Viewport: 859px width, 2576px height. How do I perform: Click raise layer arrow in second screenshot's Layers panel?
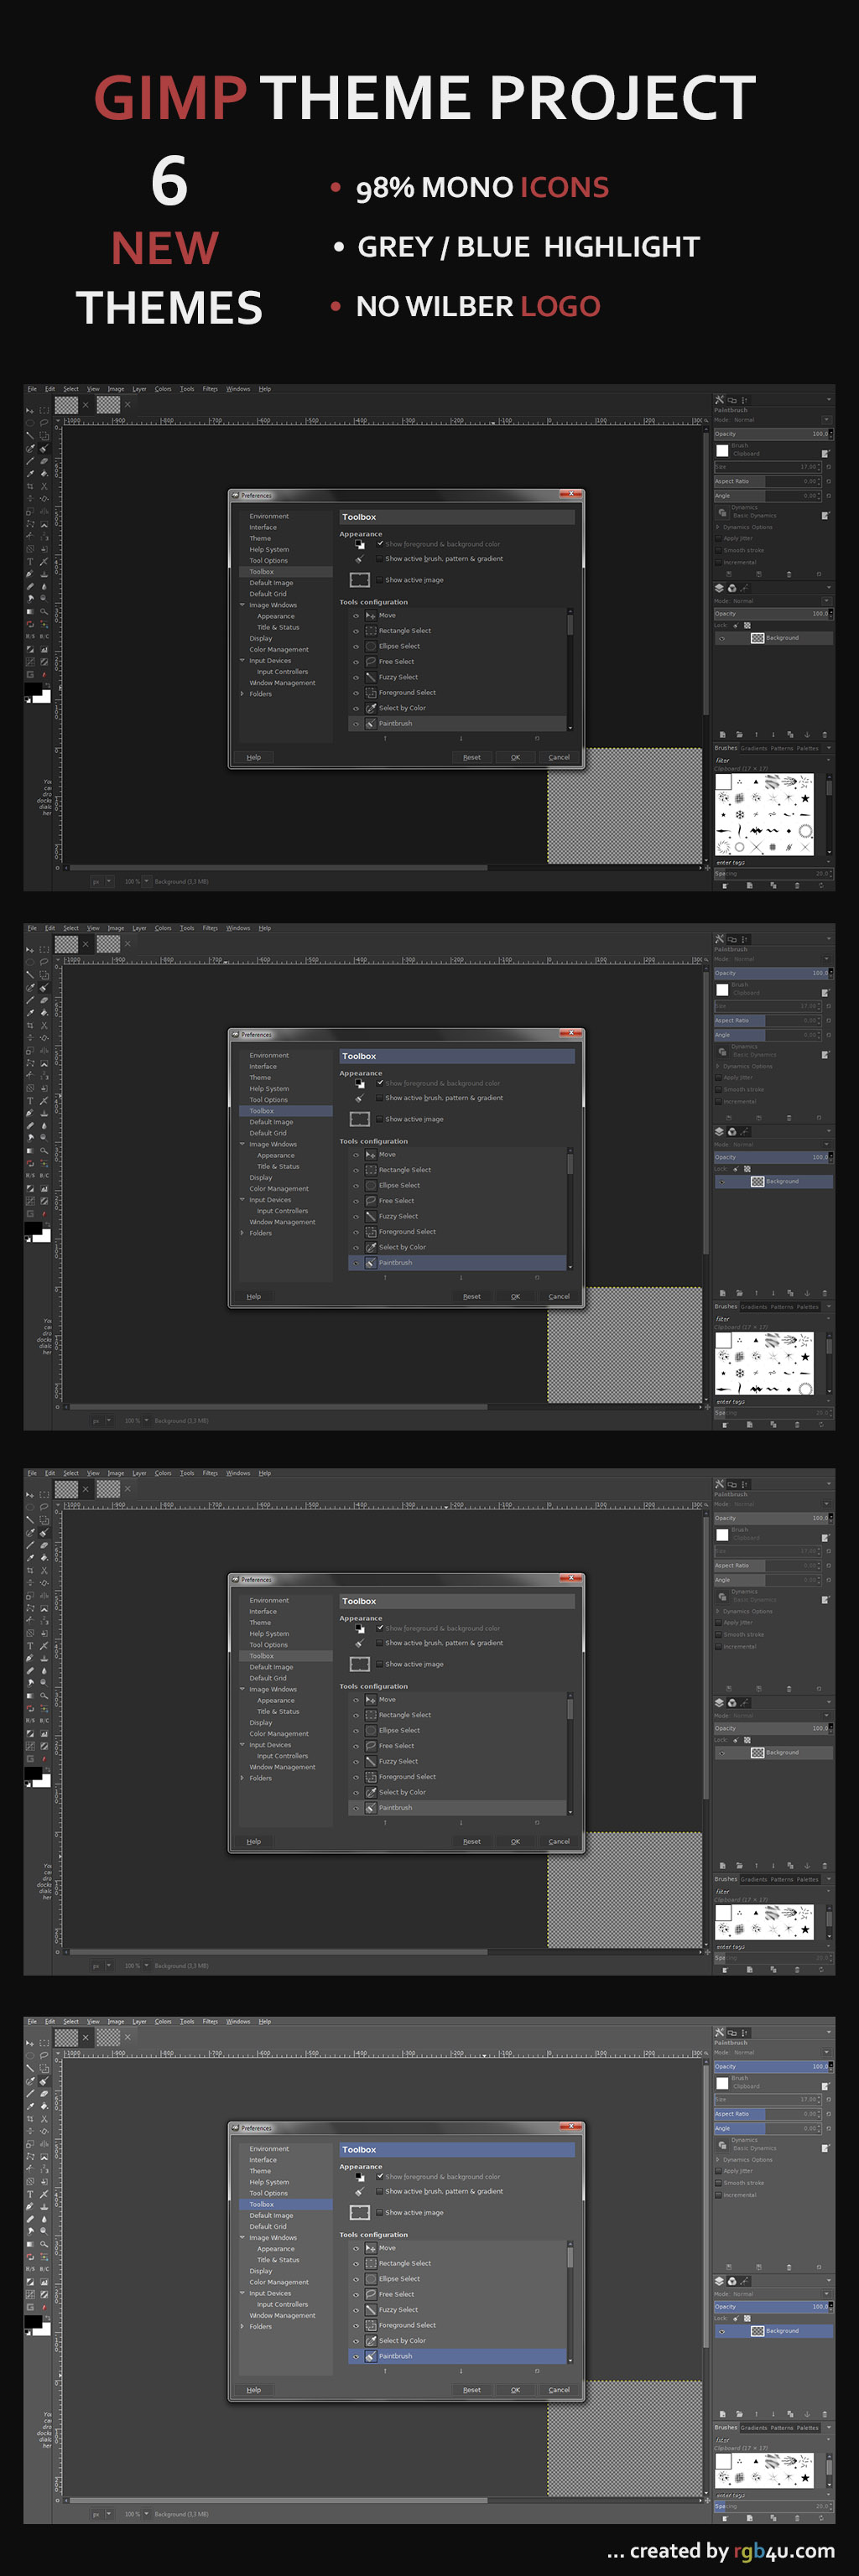757,1293
